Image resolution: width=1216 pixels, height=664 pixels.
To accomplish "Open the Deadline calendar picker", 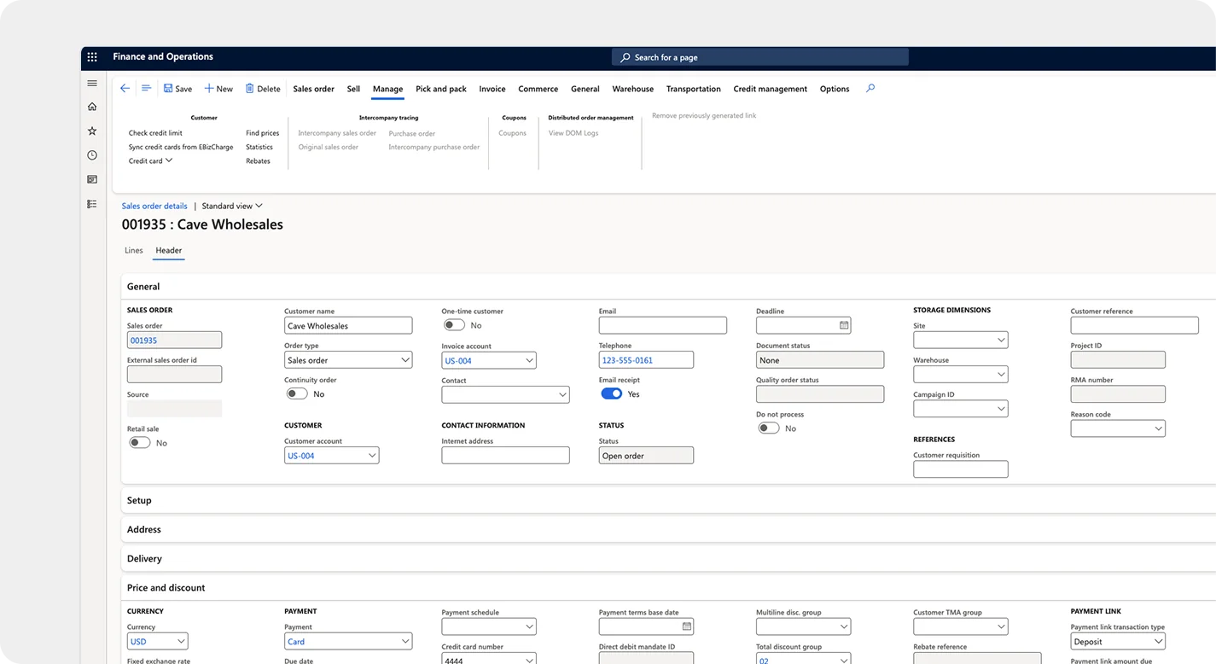I will 844,325.
